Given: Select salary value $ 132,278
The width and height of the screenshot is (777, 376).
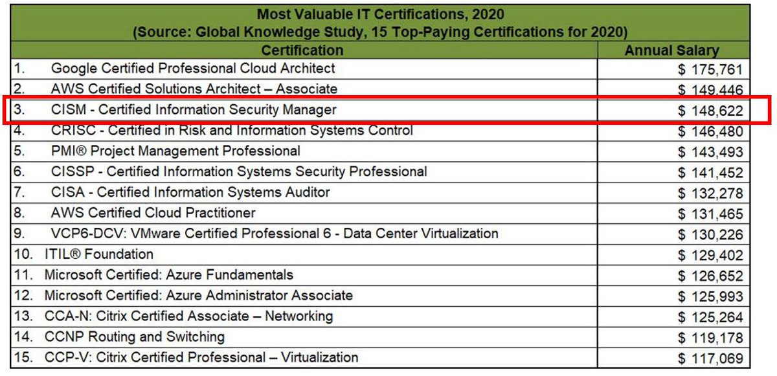Looking at the screenshot, I should click(x=710, y=194).
